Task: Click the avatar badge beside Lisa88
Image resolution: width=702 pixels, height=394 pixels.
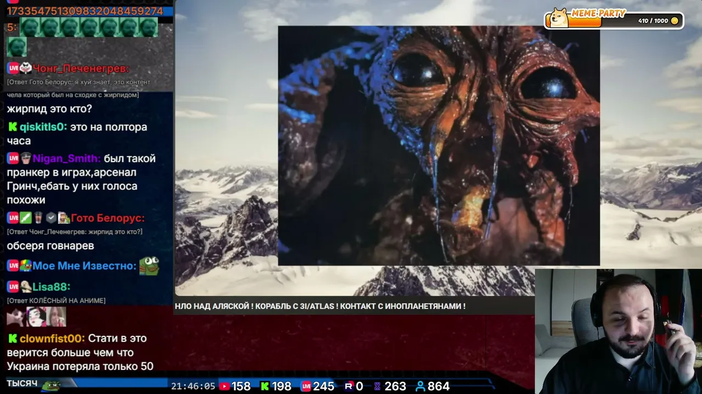Action: pyautogui.click(x=26, y=287)
